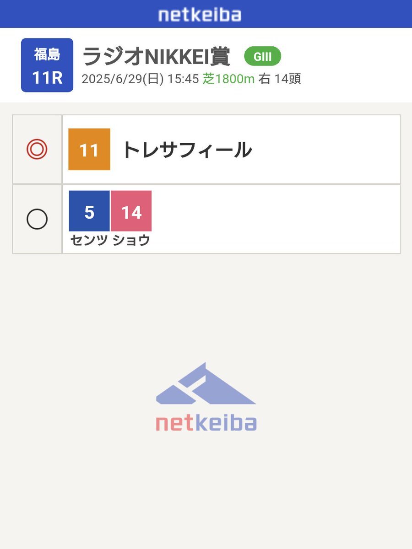The height and width of the screenshot is (549, 412).
Task: Tap the netkeiba logo in the header
Action: tap(200, 15)
